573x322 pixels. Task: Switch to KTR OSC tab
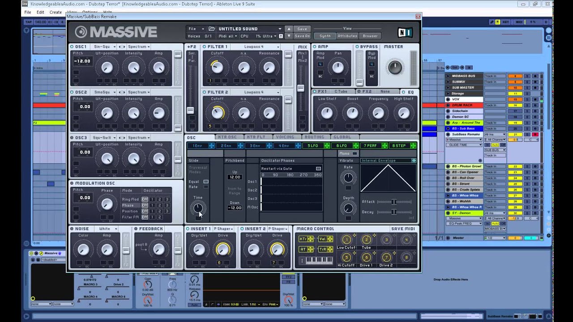click(x=227, y=137)
